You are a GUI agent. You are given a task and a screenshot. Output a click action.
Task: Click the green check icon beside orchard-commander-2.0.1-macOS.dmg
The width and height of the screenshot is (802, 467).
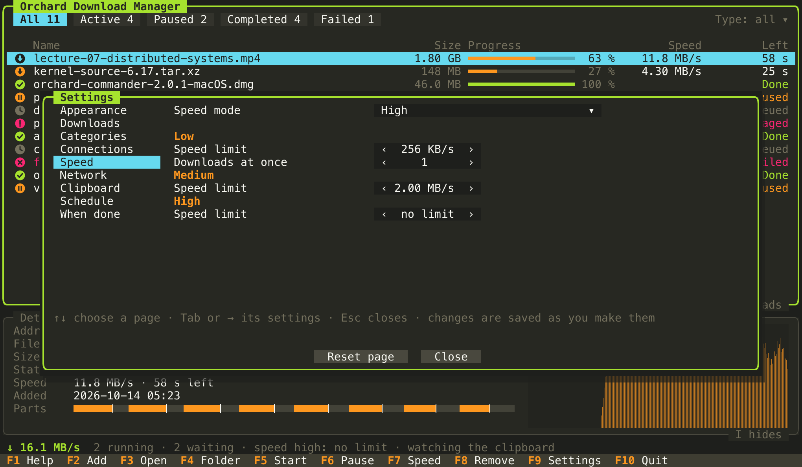20,85
